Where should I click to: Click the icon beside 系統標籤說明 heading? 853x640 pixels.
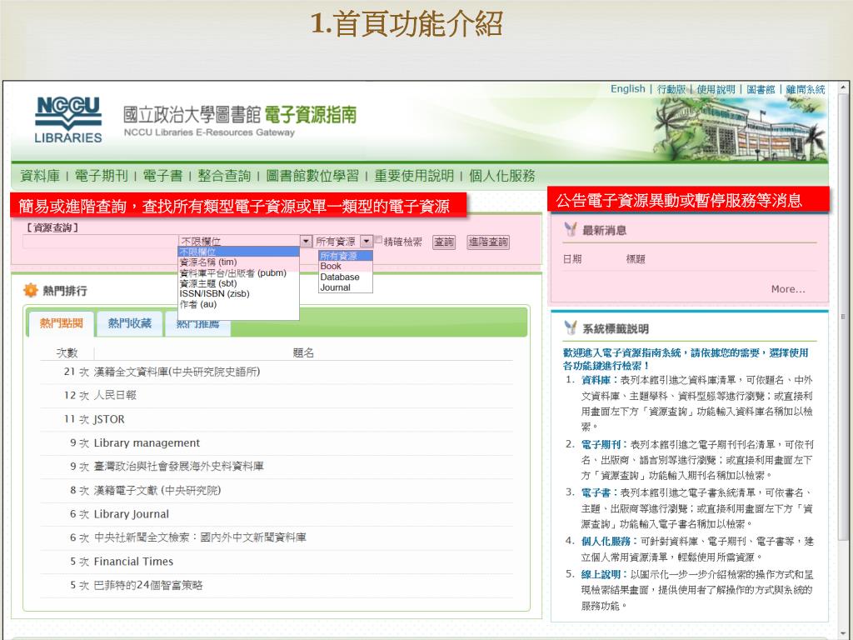(x=571, y=328)
